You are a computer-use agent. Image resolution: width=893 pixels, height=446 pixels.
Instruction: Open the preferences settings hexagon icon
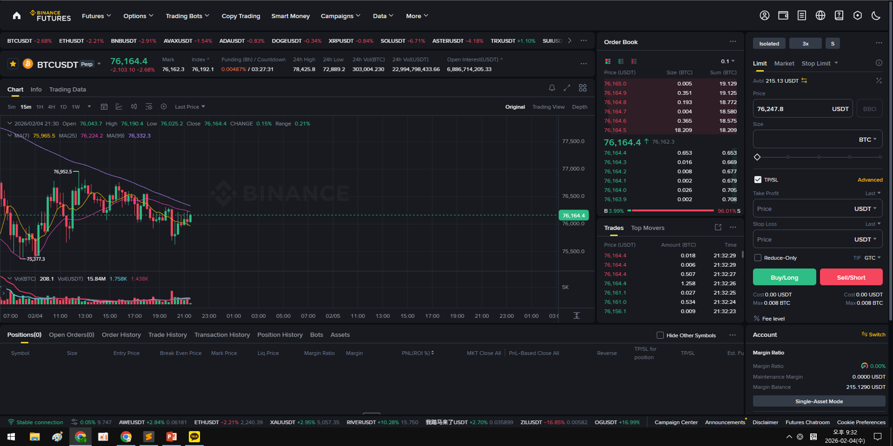[x=858, y=16]
